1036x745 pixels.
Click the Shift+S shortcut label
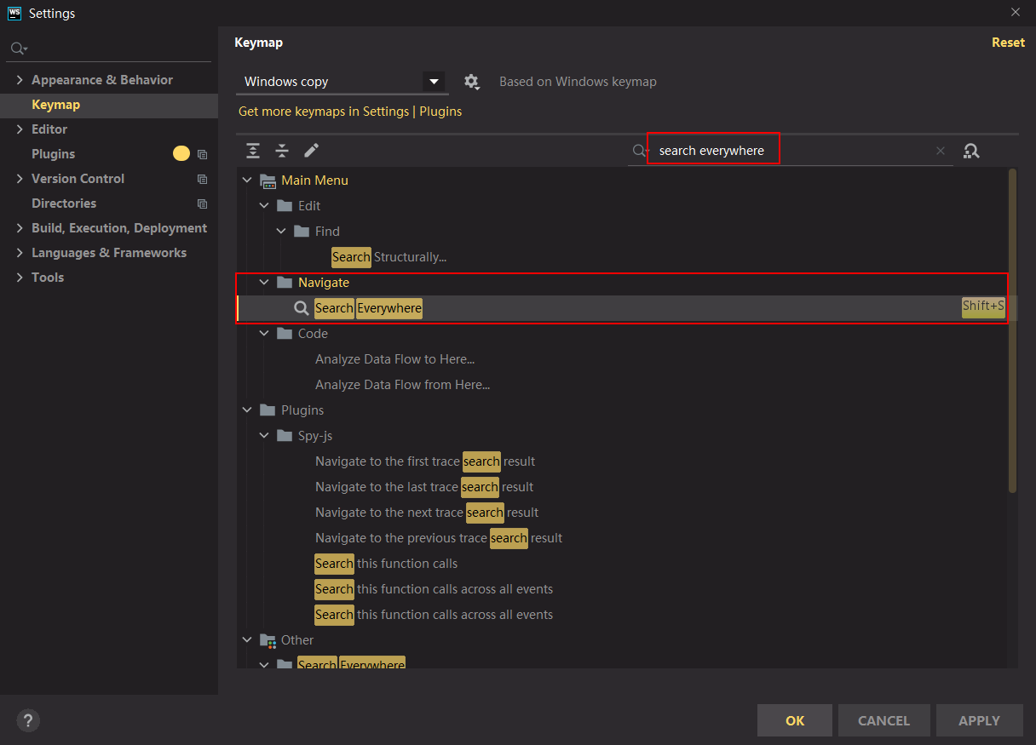(x=983, y=307)
